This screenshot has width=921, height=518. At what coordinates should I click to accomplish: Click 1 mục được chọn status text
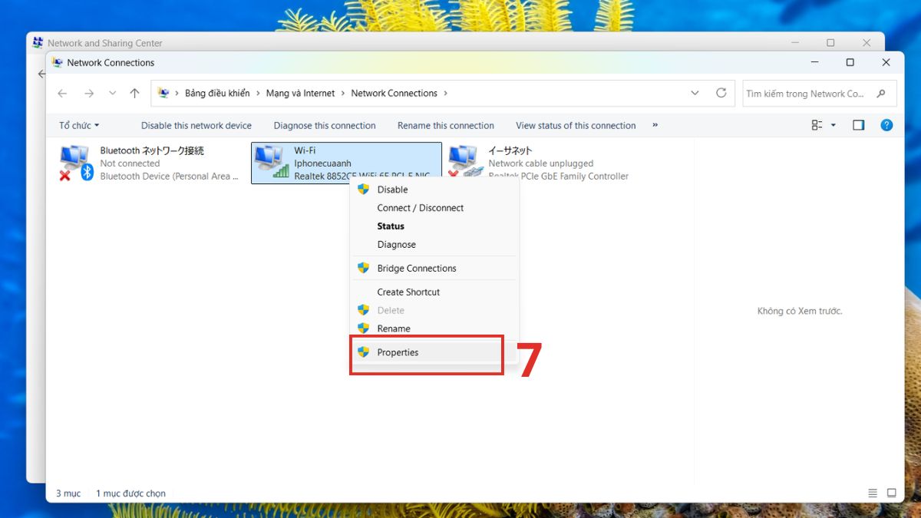click(130, 493)
